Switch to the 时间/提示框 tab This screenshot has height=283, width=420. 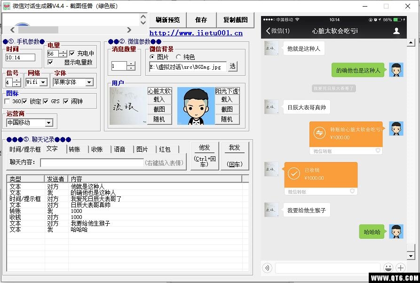25,149
